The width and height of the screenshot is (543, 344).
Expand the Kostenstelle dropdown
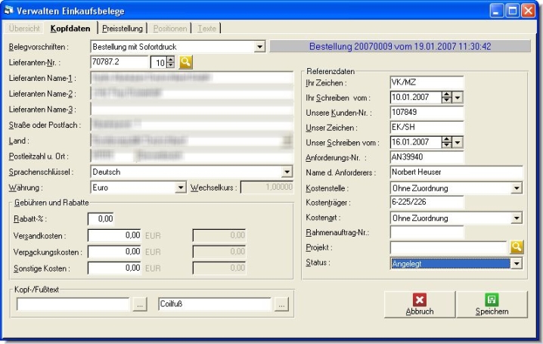click(517, 187)
